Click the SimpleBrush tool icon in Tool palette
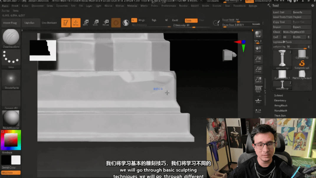 tap(302, 63)
